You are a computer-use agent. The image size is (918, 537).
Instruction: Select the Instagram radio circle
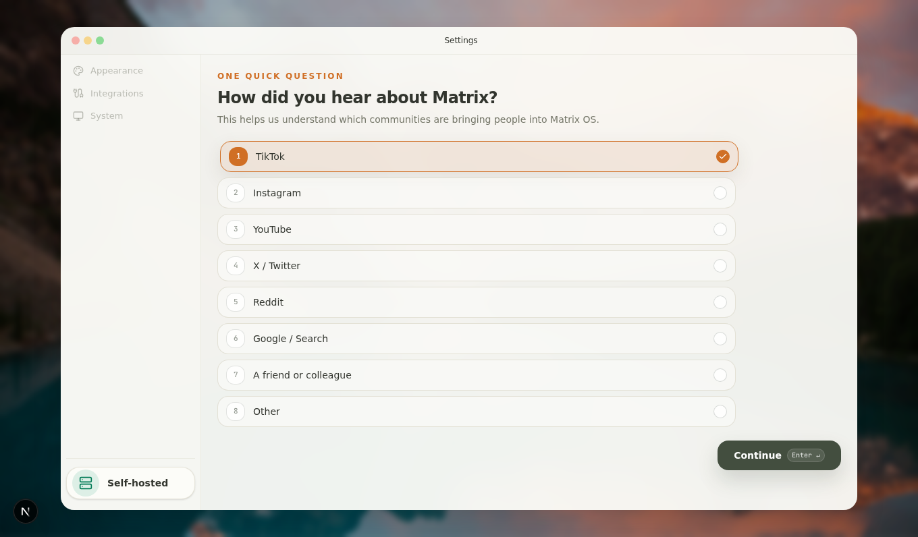pos(720,193)
